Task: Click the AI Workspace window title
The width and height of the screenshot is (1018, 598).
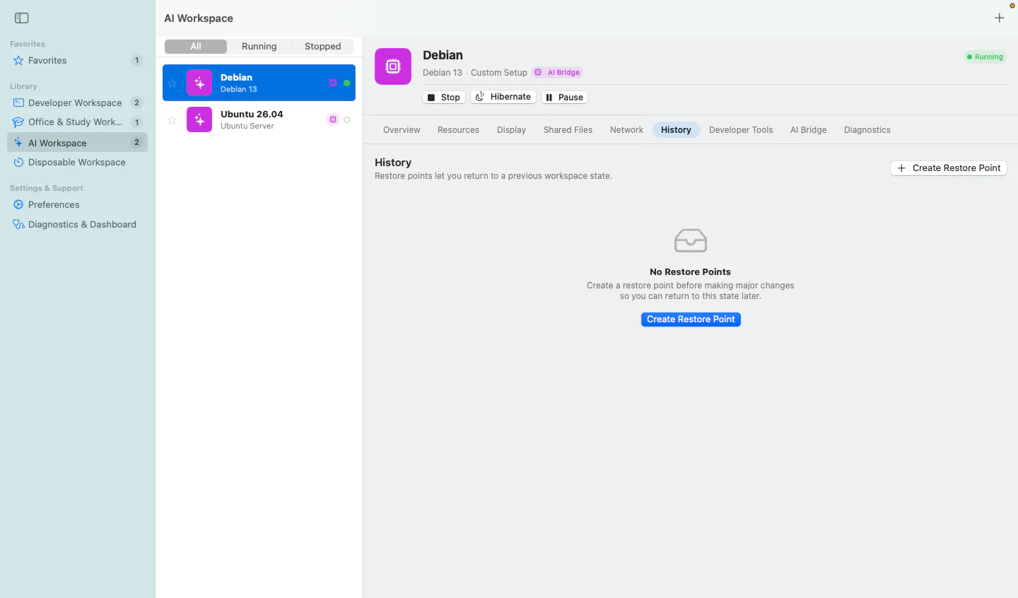Action: click(x=199, y=18)
